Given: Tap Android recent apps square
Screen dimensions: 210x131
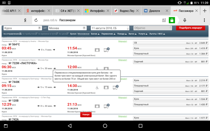Looking at the screenshot, I should 140,126.
